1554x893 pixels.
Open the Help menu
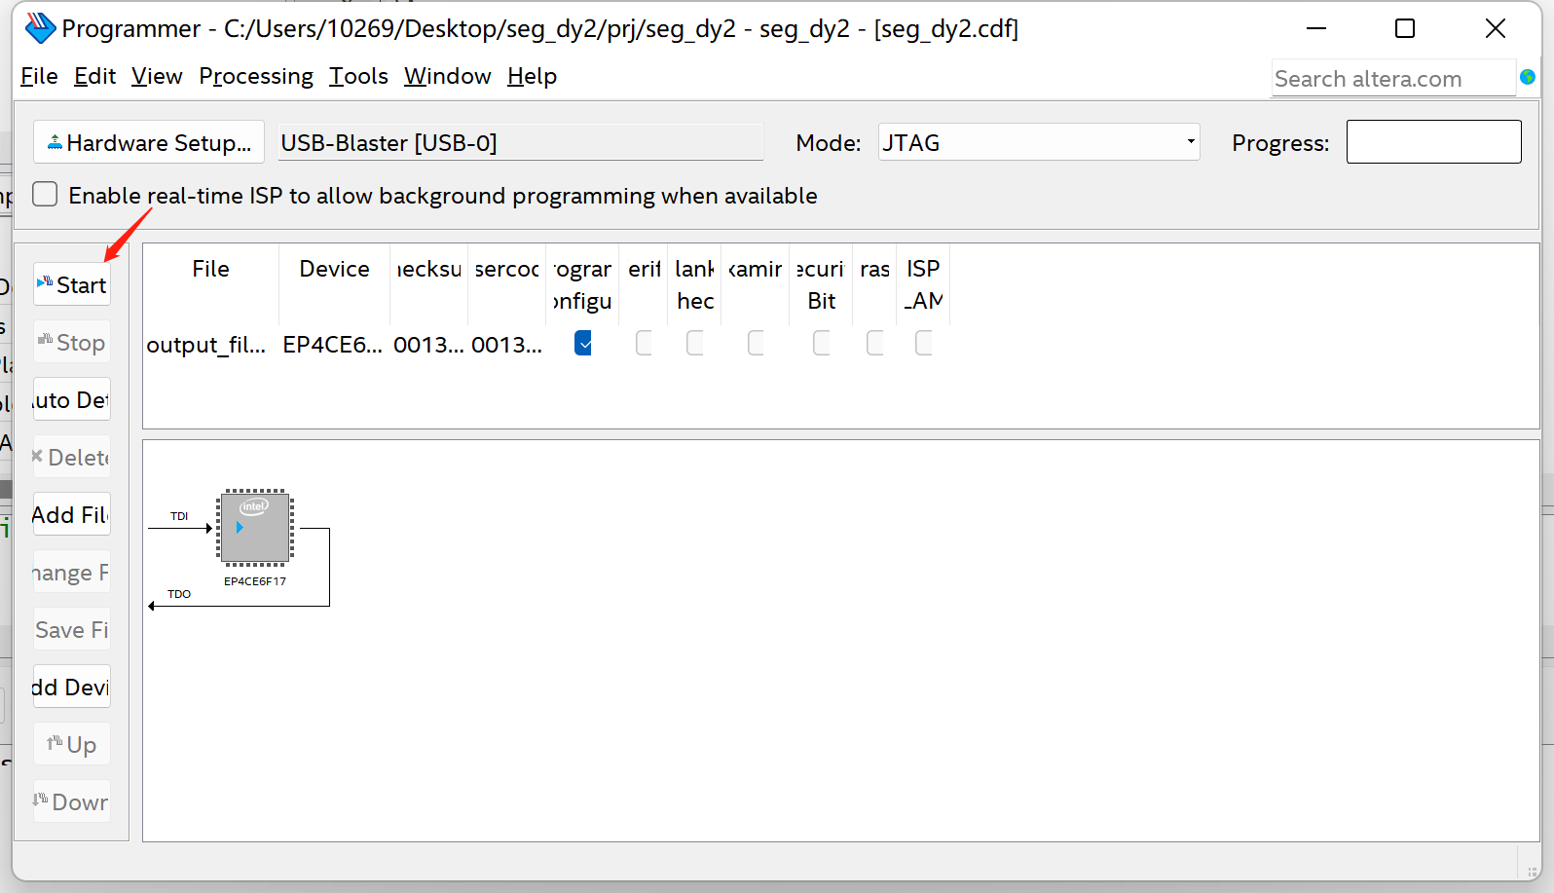pyautogui.click(x=532, y=76)
